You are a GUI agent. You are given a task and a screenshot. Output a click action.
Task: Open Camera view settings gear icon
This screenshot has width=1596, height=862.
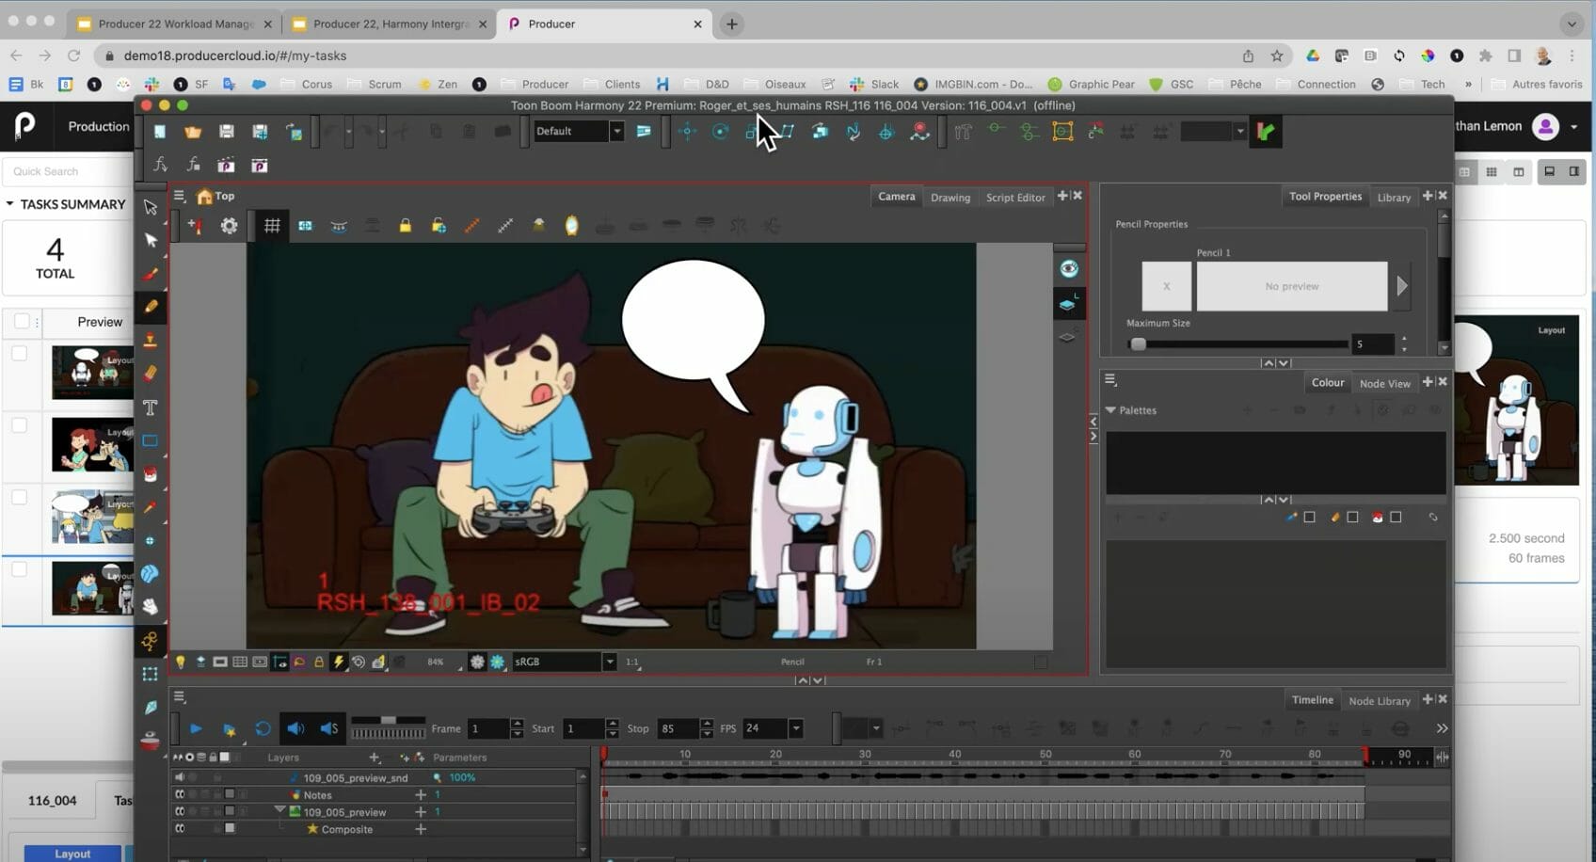(x=229, y=226)
